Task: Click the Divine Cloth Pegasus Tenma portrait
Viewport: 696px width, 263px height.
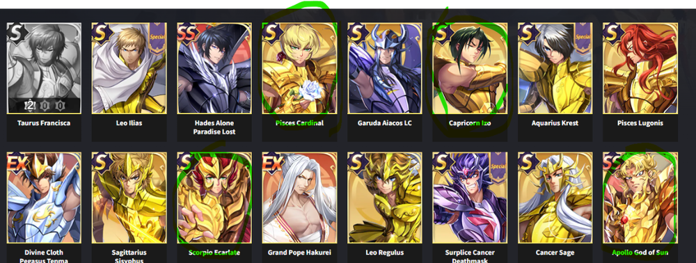Action: tap(44, 198)
